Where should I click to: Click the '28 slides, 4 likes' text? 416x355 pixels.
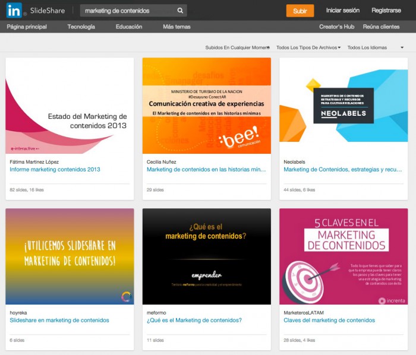[x=300, y=340]
